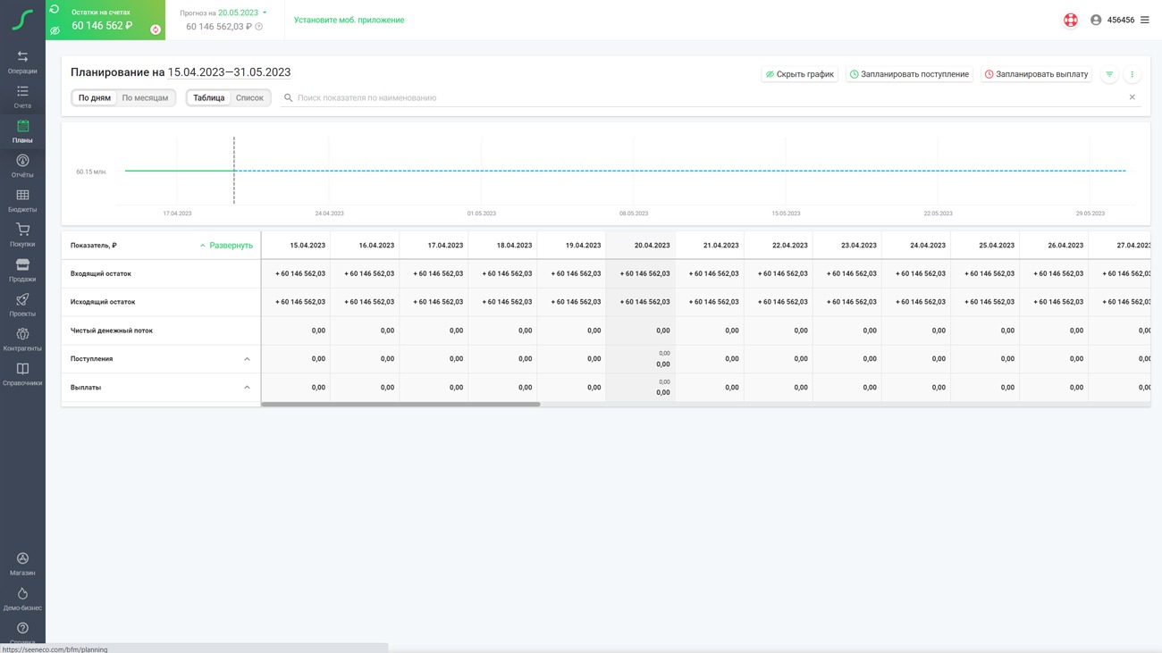The height and width of the screenshot is (653, 1162).
Task: Collapse the Поступления row chevron
Action: coord(247,359)
